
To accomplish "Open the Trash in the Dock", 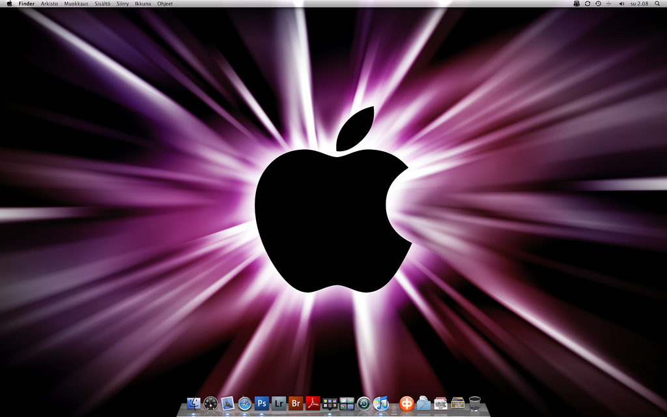I will pos(475,403).
